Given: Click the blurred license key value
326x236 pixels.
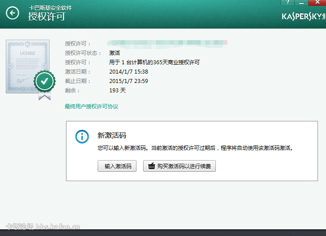Looking at the screenshot, I should [167, 44].
